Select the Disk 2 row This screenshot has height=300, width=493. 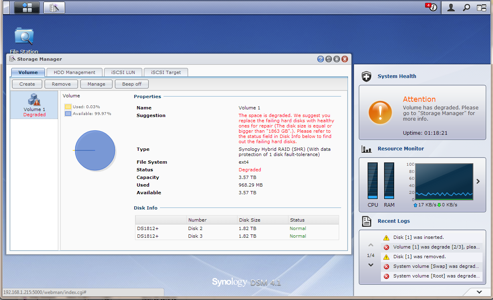pos(237,228)
